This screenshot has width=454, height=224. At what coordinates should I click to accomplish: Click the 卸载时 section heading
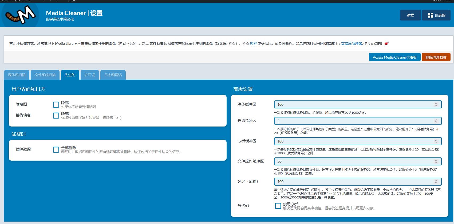pyautogui.click(x=19, y=134)
